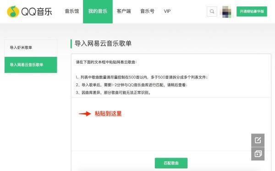Click the 开通绿钻豪华版 button
The width and height of the screenshot is (275, 171).
pos(252,11)
